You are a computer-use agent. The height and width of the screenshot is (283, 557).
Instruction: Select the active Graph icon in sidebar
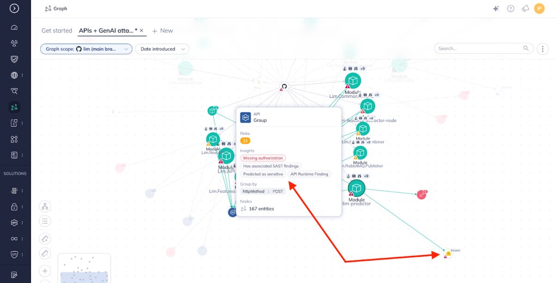tap(14, 107)
